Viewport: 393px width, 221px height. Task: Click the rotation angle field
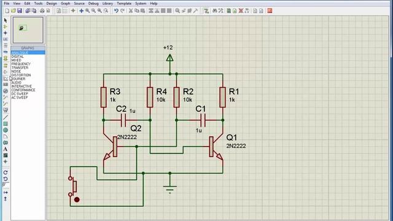pyautogui.click(x=6, y=185)
